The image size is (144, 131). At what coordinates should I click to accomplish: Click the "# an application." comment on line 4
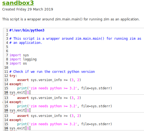click(x=26, y=43)
